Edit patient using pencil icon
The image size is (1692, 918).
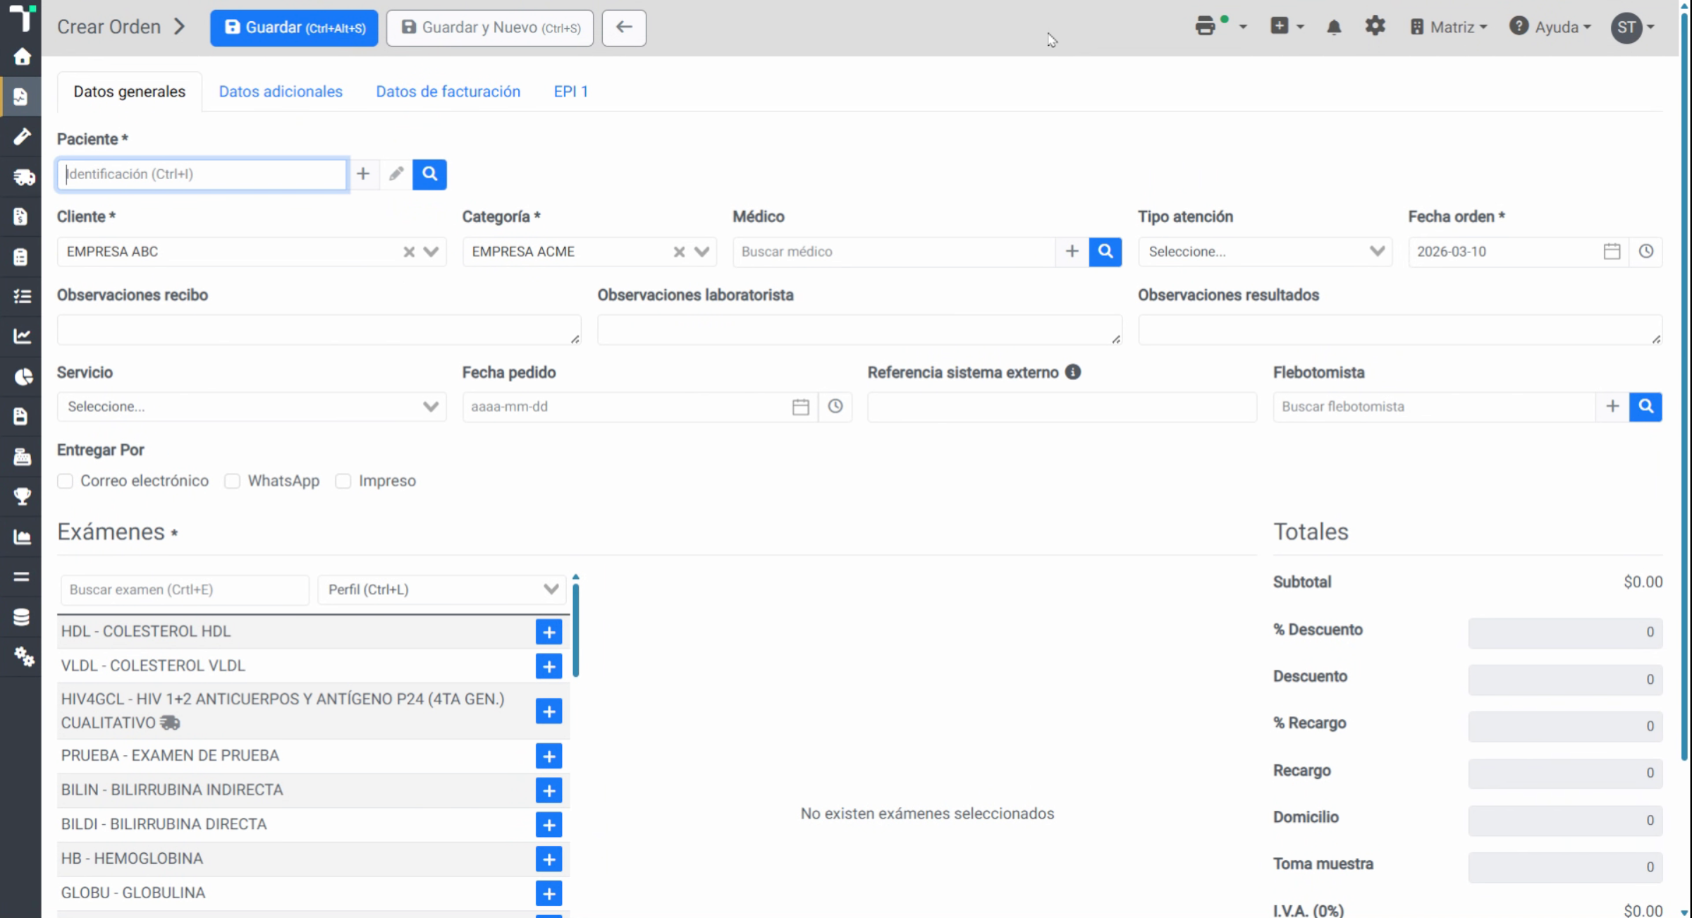[x=396, y=174]
